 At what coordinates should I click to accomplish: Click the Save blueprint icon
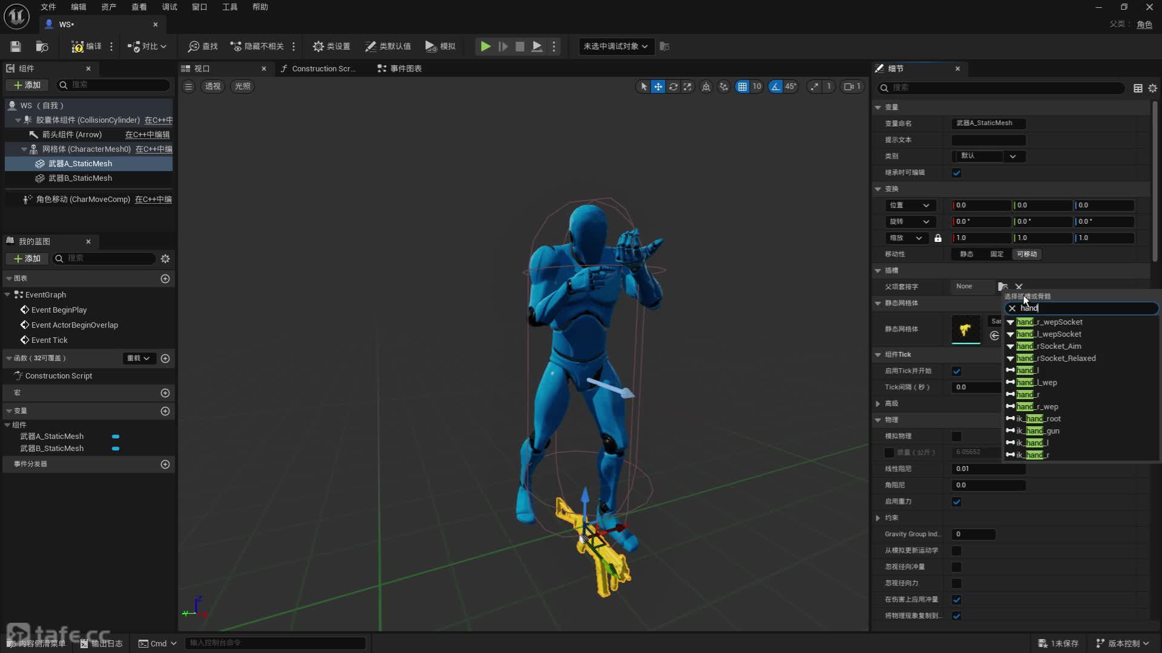pos(16,47)
